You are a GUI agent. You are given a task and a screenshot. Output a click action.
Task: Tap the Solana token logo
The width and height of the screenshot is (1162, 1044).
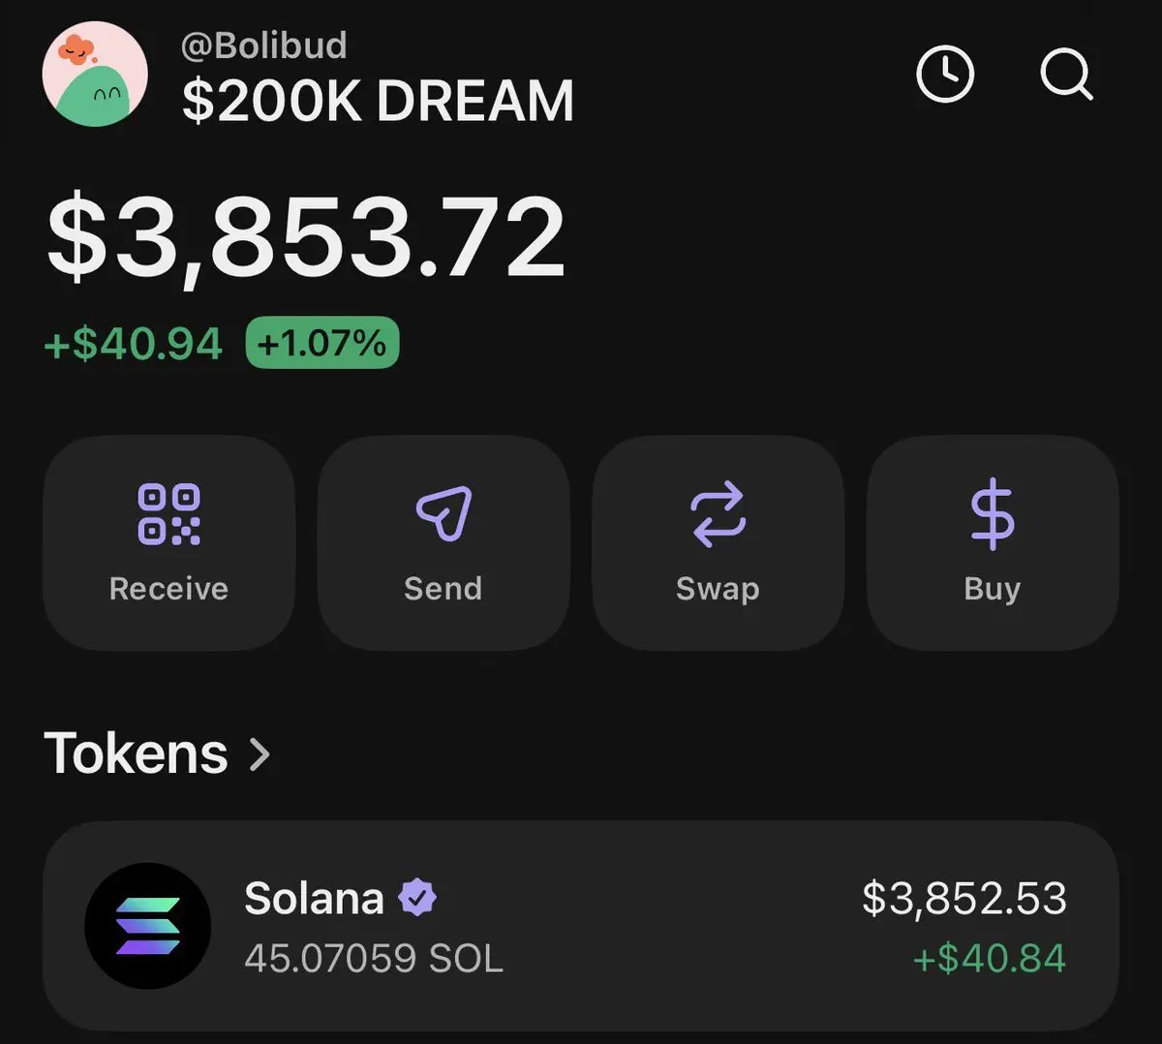coord(148,926)
